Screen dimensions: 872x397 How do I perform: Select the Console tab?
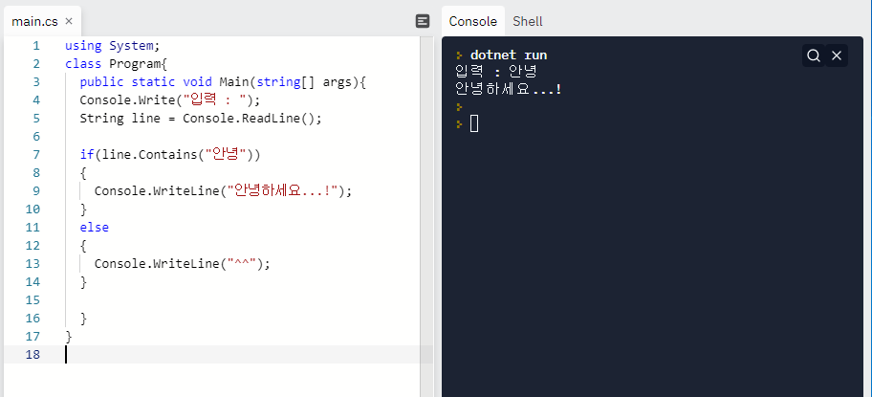click(x=472, y=21)
